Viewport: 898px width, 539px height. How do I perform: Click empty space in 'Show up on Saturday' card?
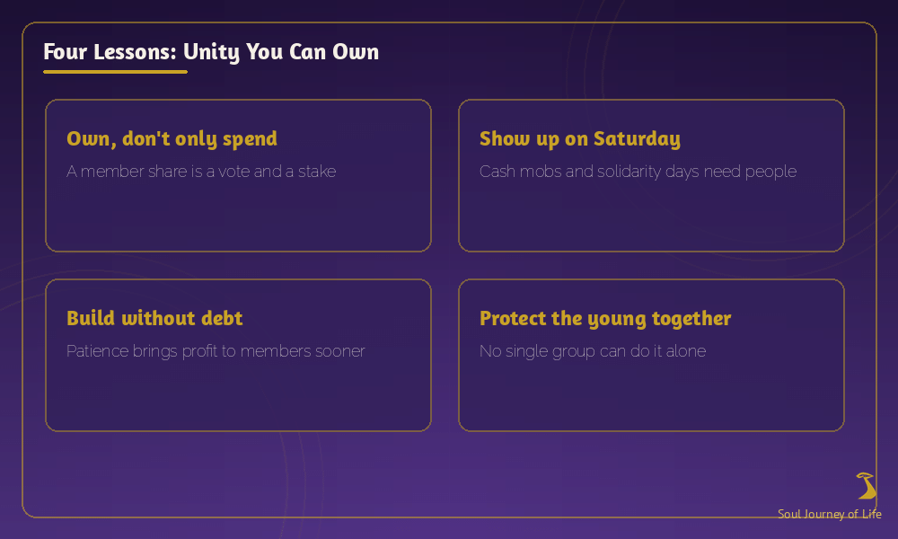pyautogui.click(x=651, y=217)
